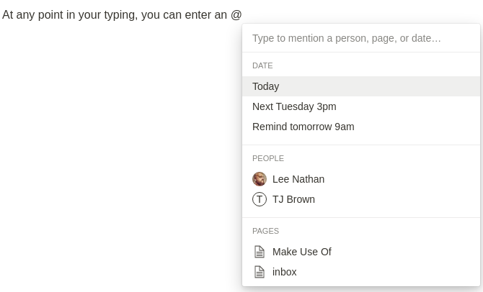
Task: Click the PEOPLE section header
Action: [x=268, y=158]
